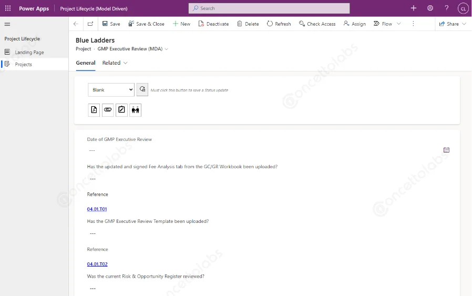Open the Power Apps app launcher grid
The height and width of the screenshot is (296, 472).
(8, 8)
